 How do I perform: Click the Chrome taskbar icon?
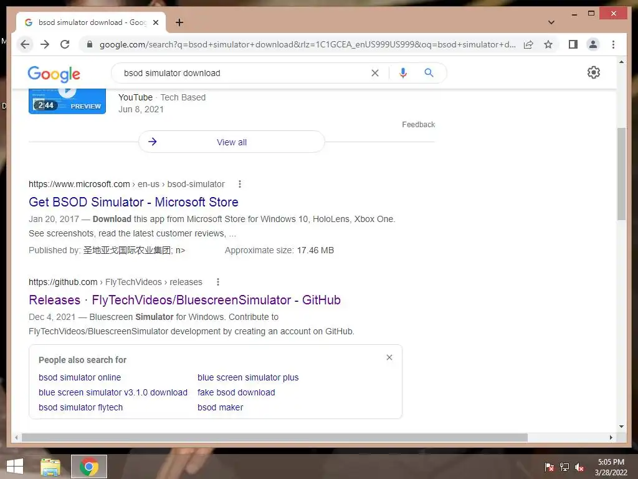pyautogui.click(x=89, y=467)
